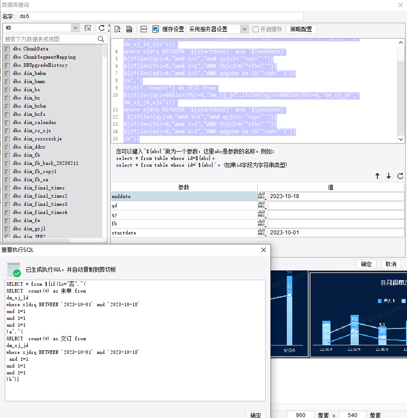Open the value type selector for startdate
Image resolution: width=407 pixels, height=418 pixels.
tap(262, 233)
